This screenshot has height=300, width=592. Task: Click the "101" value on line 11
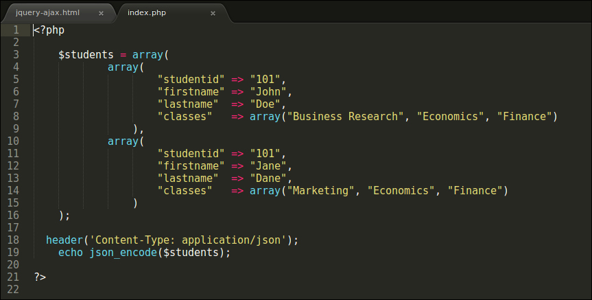(x=265, y=153)
